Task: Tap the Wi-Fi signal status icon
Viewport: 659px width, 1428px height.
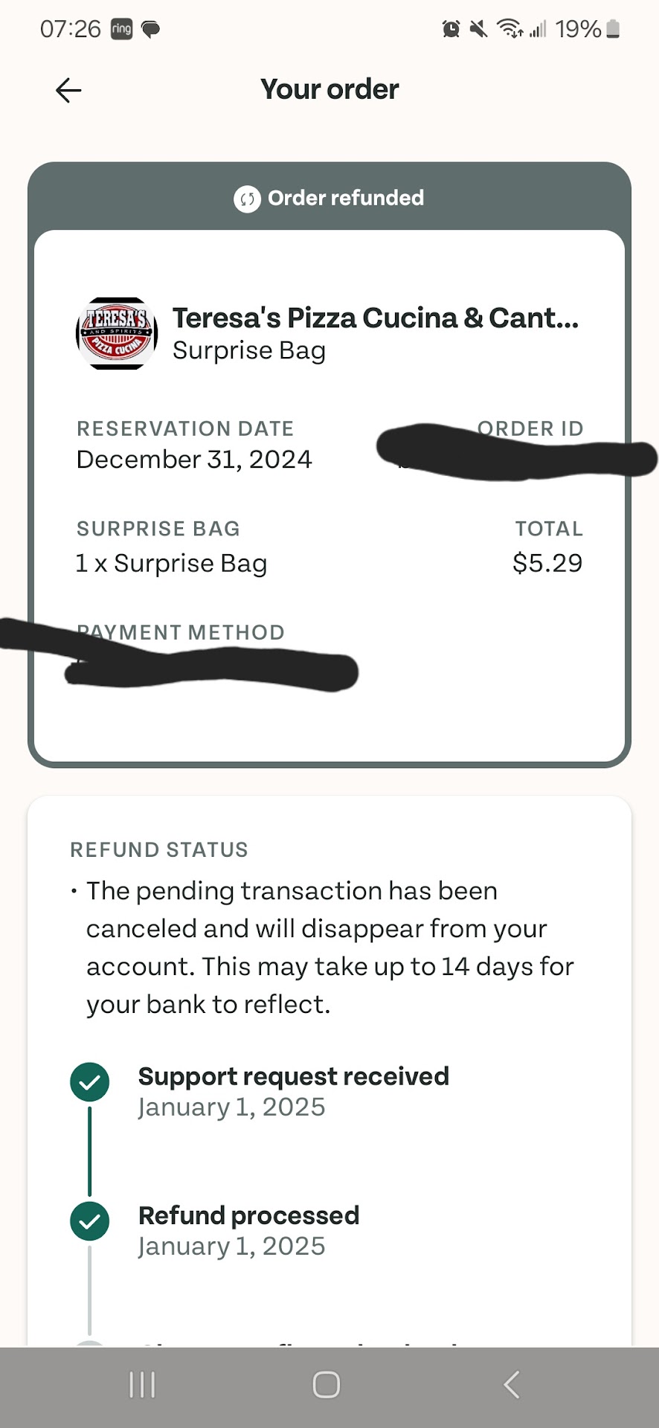Action: 509,29
